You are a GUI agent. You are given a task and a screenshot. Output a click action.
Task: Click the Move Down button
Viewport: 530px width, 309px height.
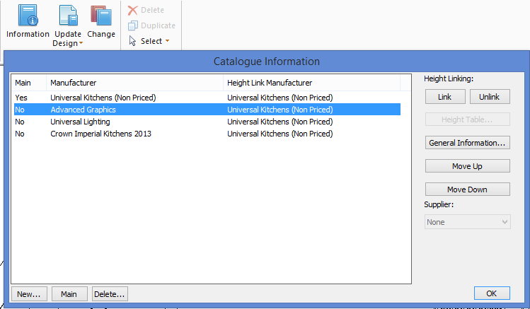[468, 190]
